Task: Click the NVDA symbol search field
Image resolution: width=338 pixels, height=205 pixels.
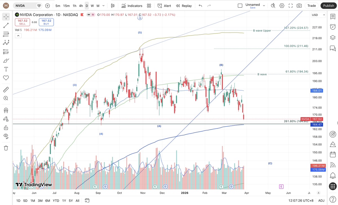Action: click(25, 6)
